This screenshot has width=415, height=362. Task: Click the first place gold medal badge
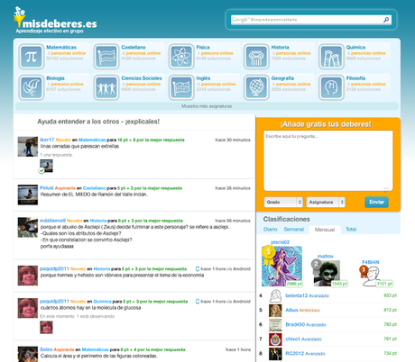(x=268, y=255)
